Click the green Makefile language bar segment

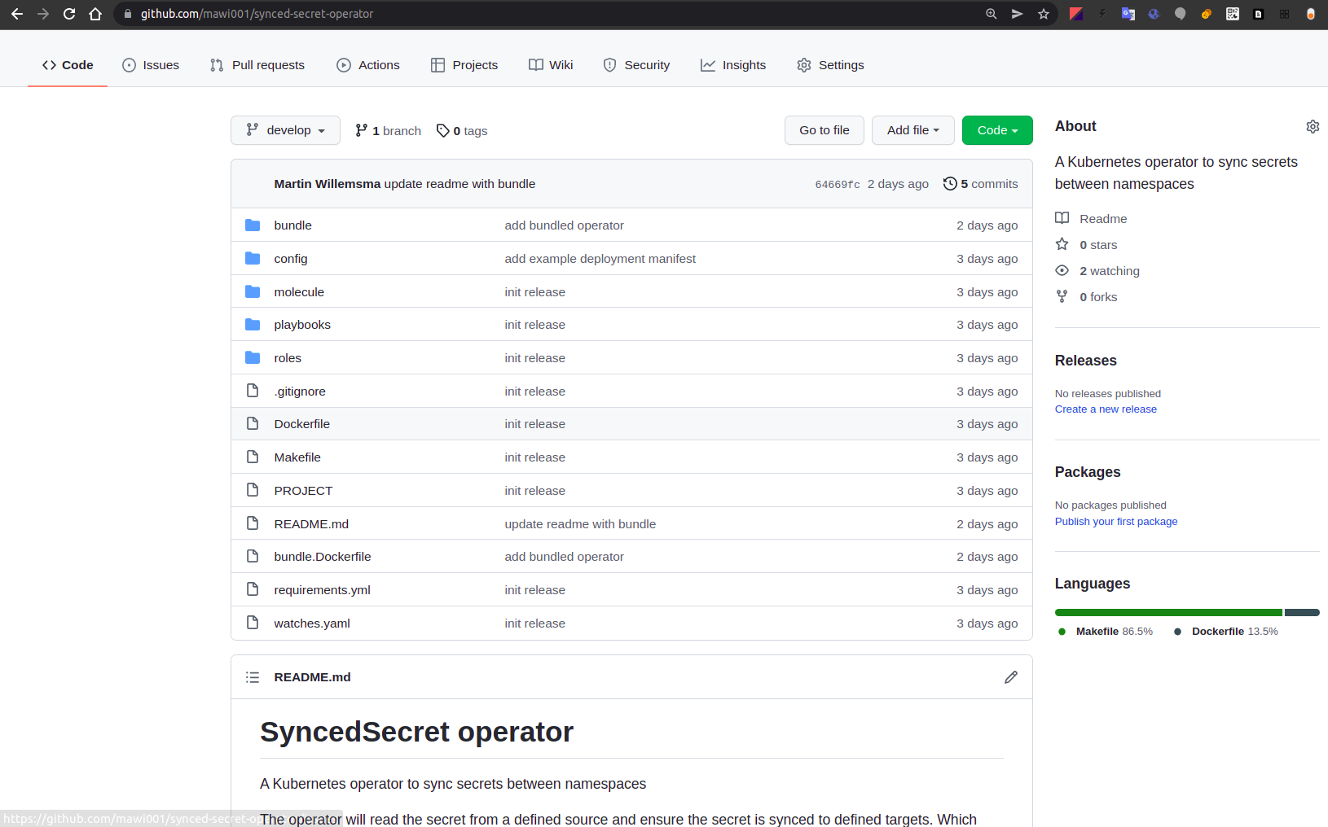tap(1167, 612)
